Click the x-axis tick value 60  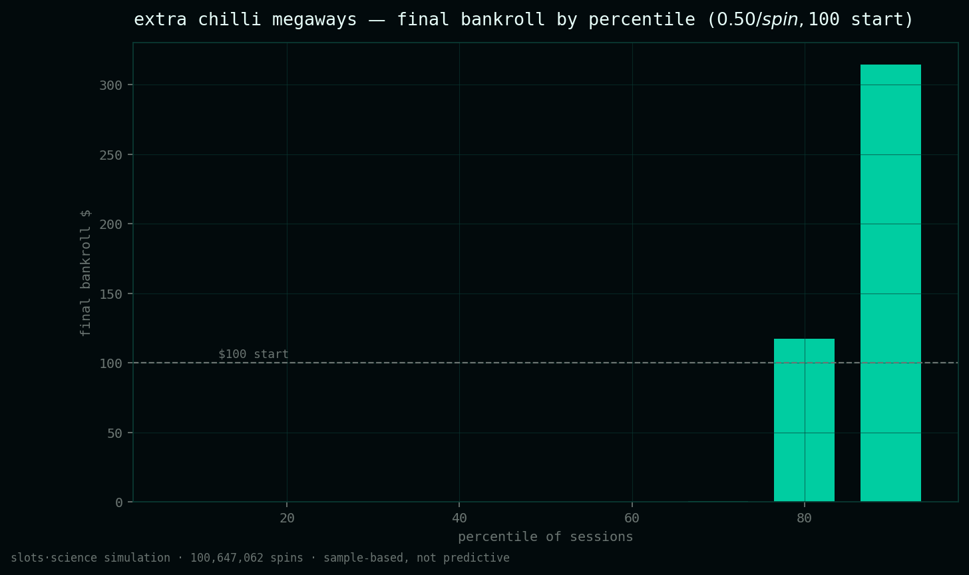click(x=632, y=518)
